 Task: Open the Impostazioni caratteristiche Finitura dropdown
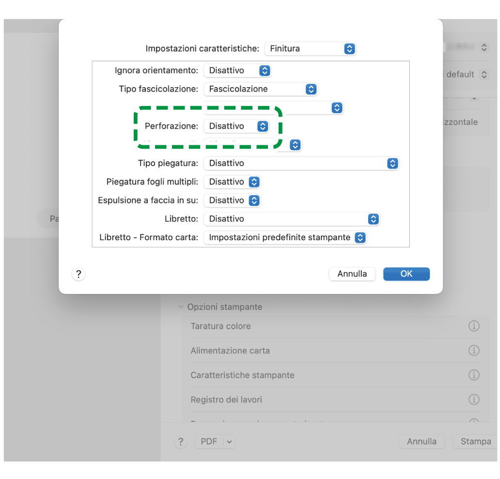pyautogui.click(x=310, y=49)
